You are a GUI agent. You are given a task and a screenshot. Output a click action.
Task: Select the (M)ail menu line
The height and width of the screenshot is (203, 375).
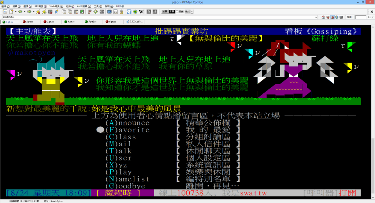tap(173, 144)
